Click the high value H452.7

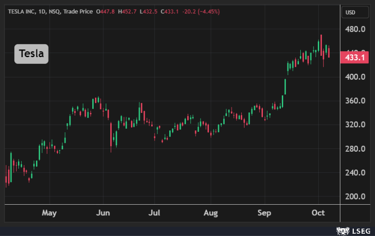point(126,12)
